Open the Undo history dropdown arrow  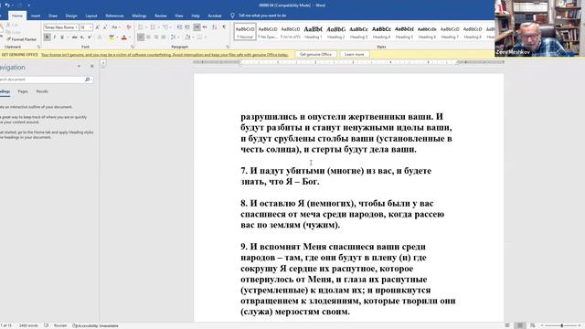coord(12,5)
